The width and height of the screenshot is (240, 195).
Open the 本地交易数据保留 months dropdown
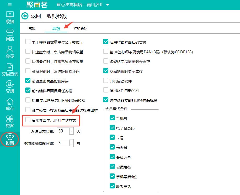pos(71,143)
